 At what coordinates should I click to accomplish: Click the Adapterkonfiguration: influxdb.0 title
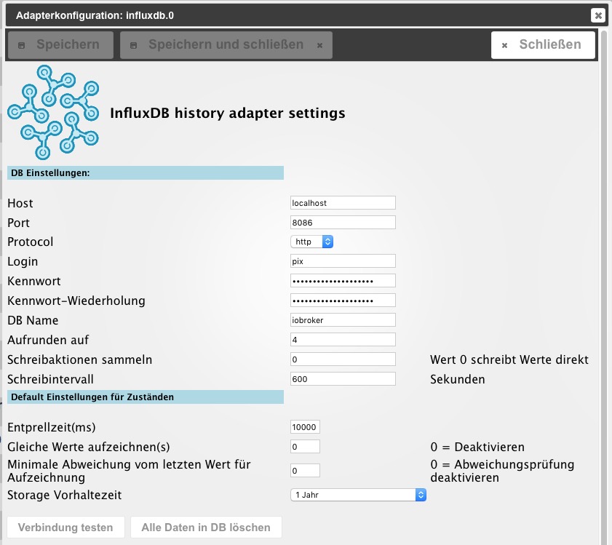(x=95, y=15)
